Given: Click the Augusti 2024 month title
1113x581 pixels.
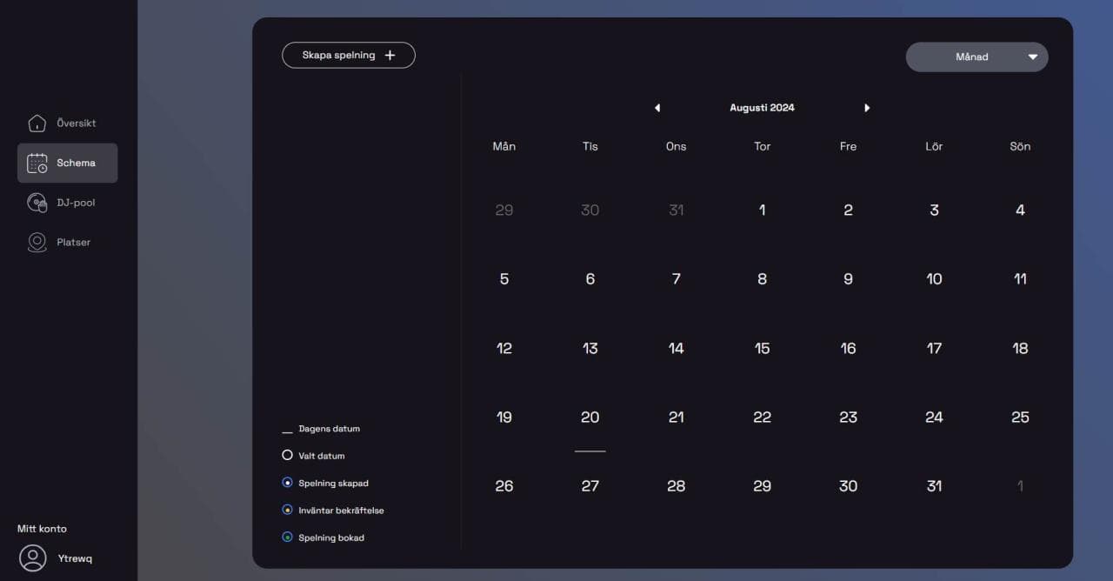Looking at the screenshot, I should pos(762,108).
